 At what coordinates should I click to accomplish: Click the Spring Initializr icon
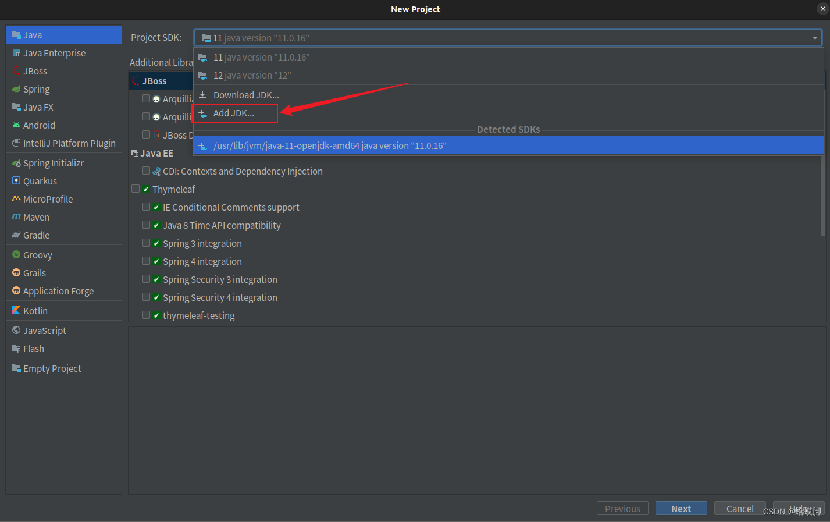(16, 163)
